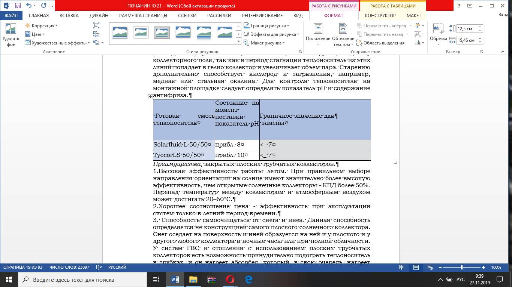The width and height of the screenshot is (512, 287).
Task: Open Макет рисунка dropdown
Action: [264, 43]
